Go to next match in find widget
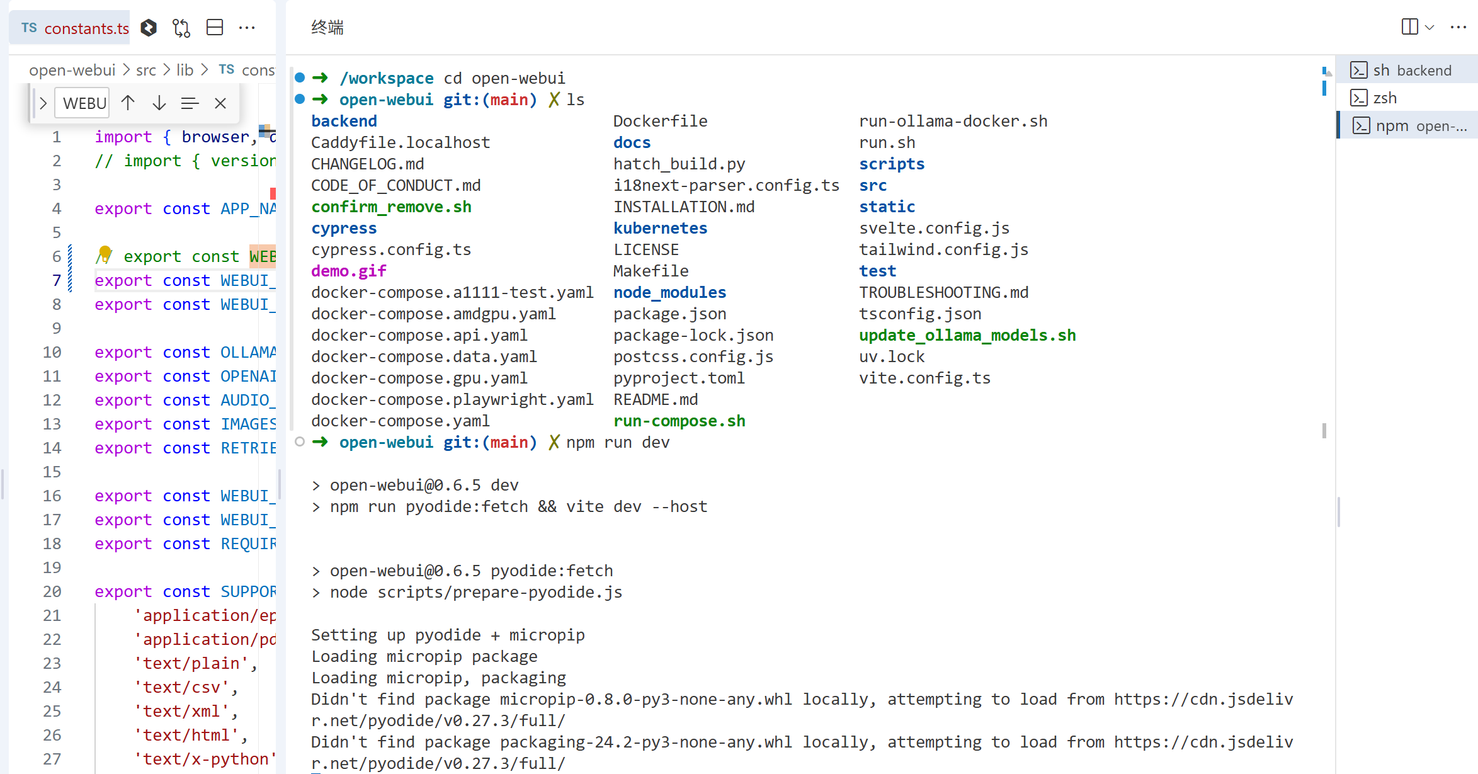Viewport: 1478px width, 774px height. pos(159,103)
